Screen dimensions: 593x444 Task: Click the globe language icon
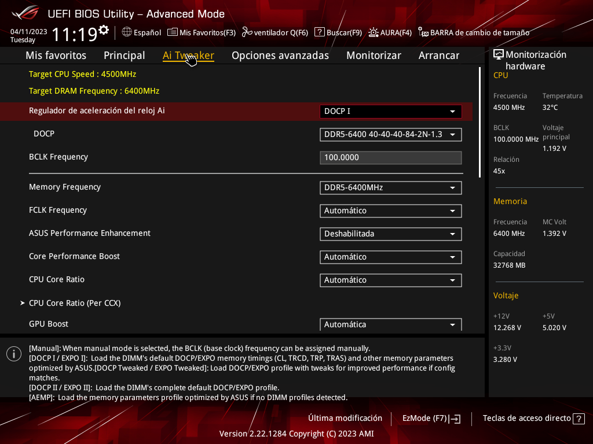[127, 32]
